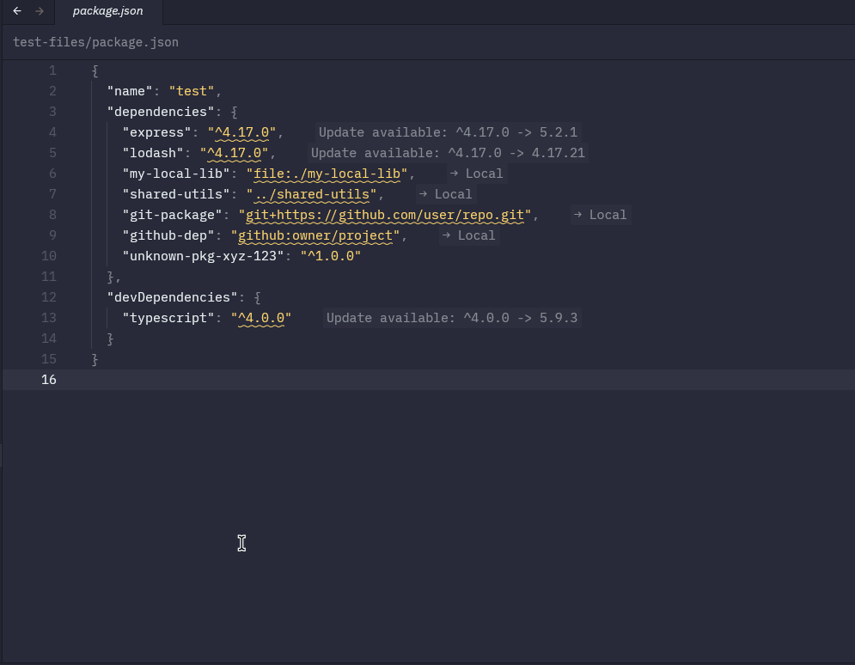Click the forward navigation arrow
The height and width of the screenshot is (665, 855).
[40, 11]
